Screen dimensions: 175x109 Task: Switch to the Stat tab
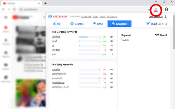[57, 24]
